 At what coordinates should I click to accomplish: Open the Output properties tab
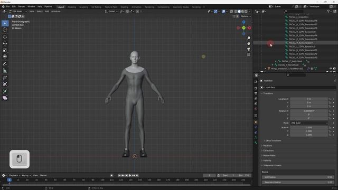256,93
